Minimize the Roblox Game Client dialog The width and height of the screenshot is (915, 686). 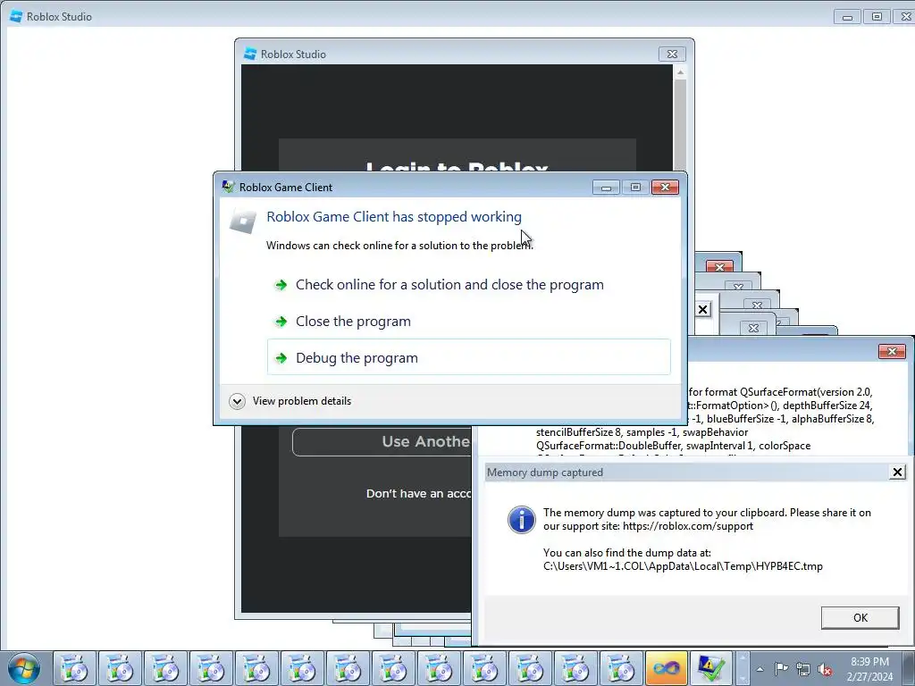click(606, 188)
